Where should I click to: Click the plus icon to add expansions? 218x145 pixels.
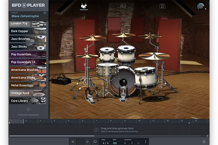point(28,109)
